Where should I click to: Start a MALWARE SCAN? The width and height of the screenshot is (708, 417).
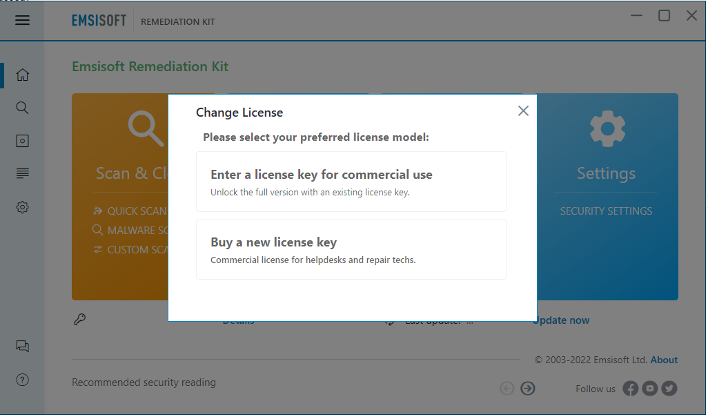[130, 231]
